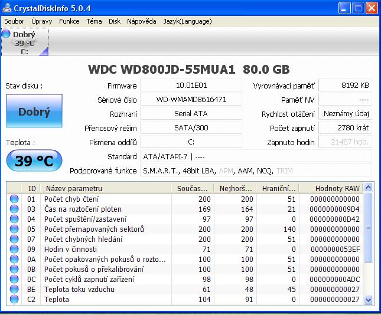Click the Zapnuto hodin value 21487 hod.

[x=345, y=142]
